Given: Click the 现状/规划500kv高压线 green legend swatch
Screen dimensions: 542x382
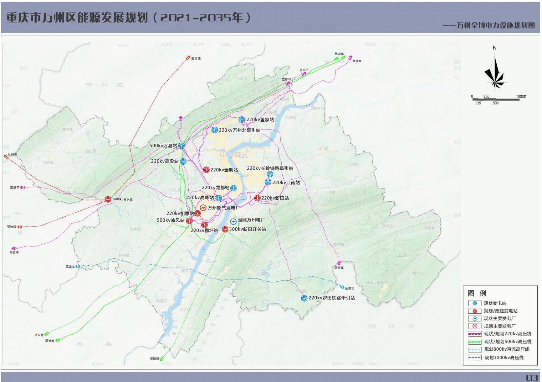Looking at the screenshot, I should [475, 341].
